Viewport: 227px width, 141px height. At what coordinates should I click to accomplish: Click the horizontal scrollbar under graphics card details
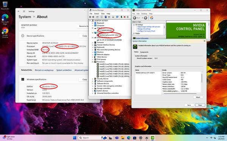pyautogui.click(x=180, y=94)
